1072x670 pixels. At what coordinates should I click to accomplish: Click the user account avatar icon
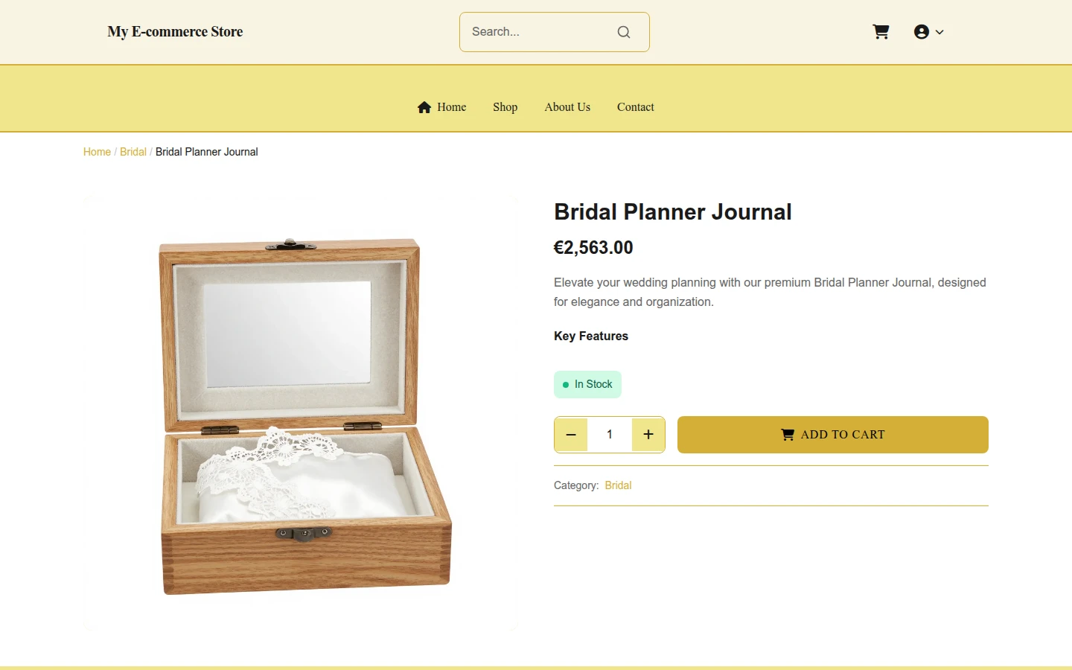click(x=922, y=32)
